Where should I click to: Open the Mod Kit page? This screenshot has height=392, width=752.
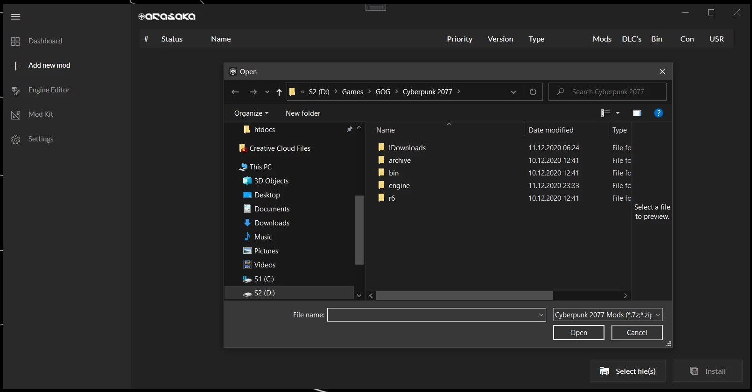tap(41, 114)
